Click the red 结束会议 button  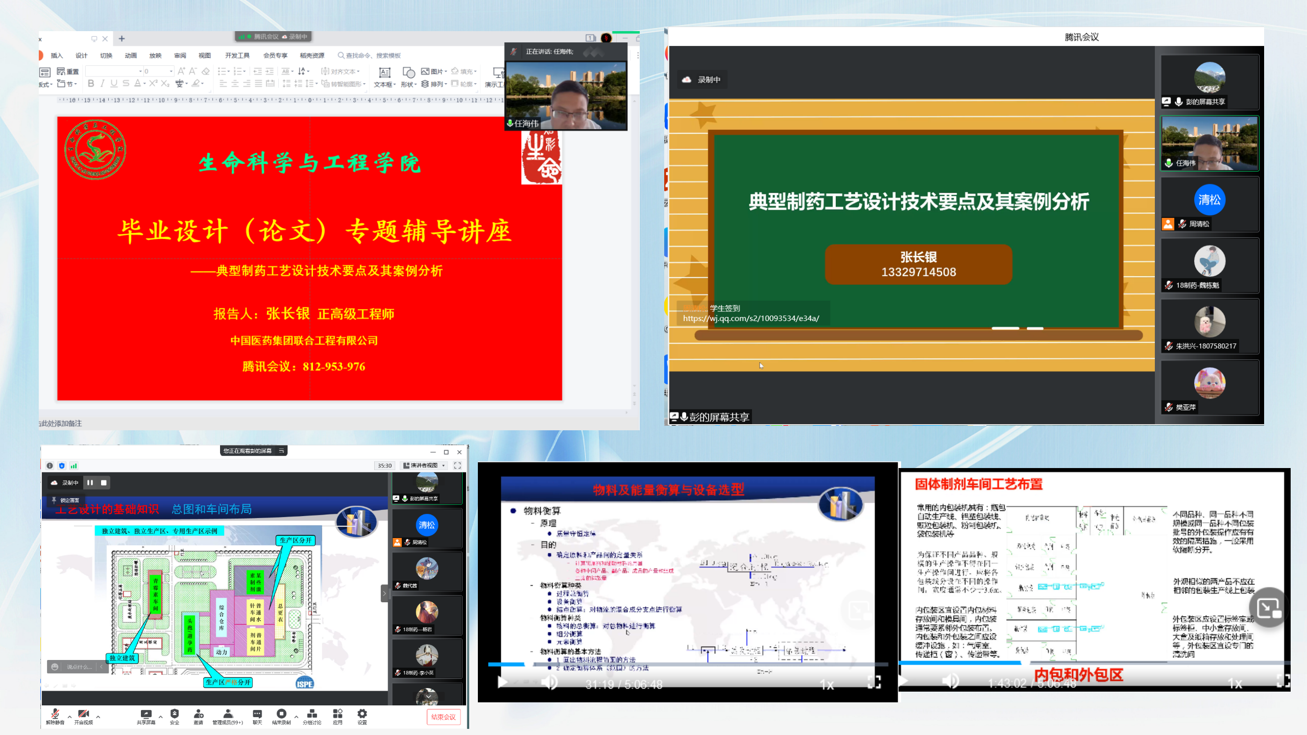tap(443, 717)
